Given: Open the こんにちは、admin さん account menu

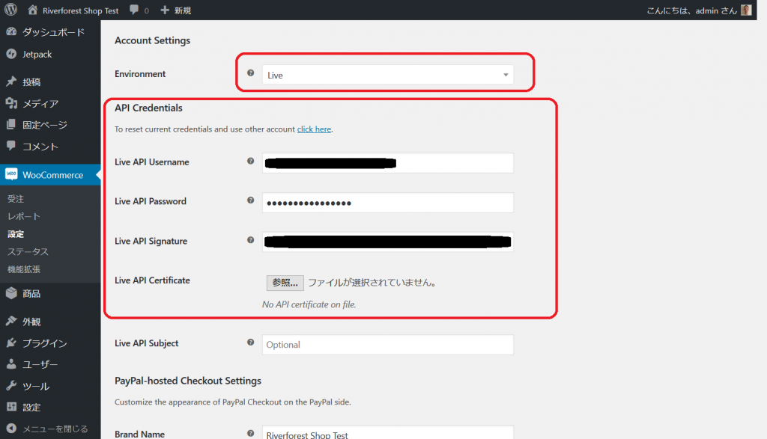Looking at the screenshot, I should [681, 10].
